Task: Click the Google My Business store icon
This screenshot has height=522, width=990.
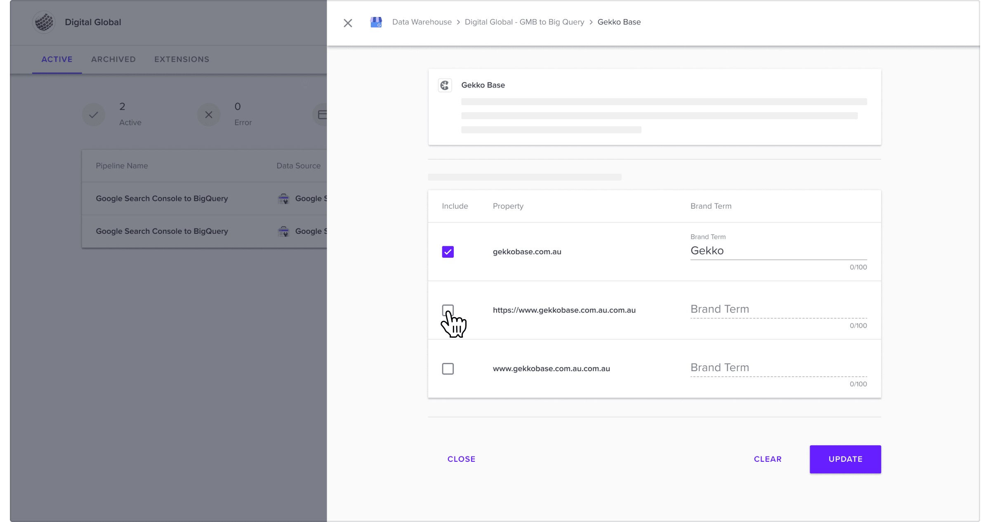Action: coord(376,22)
